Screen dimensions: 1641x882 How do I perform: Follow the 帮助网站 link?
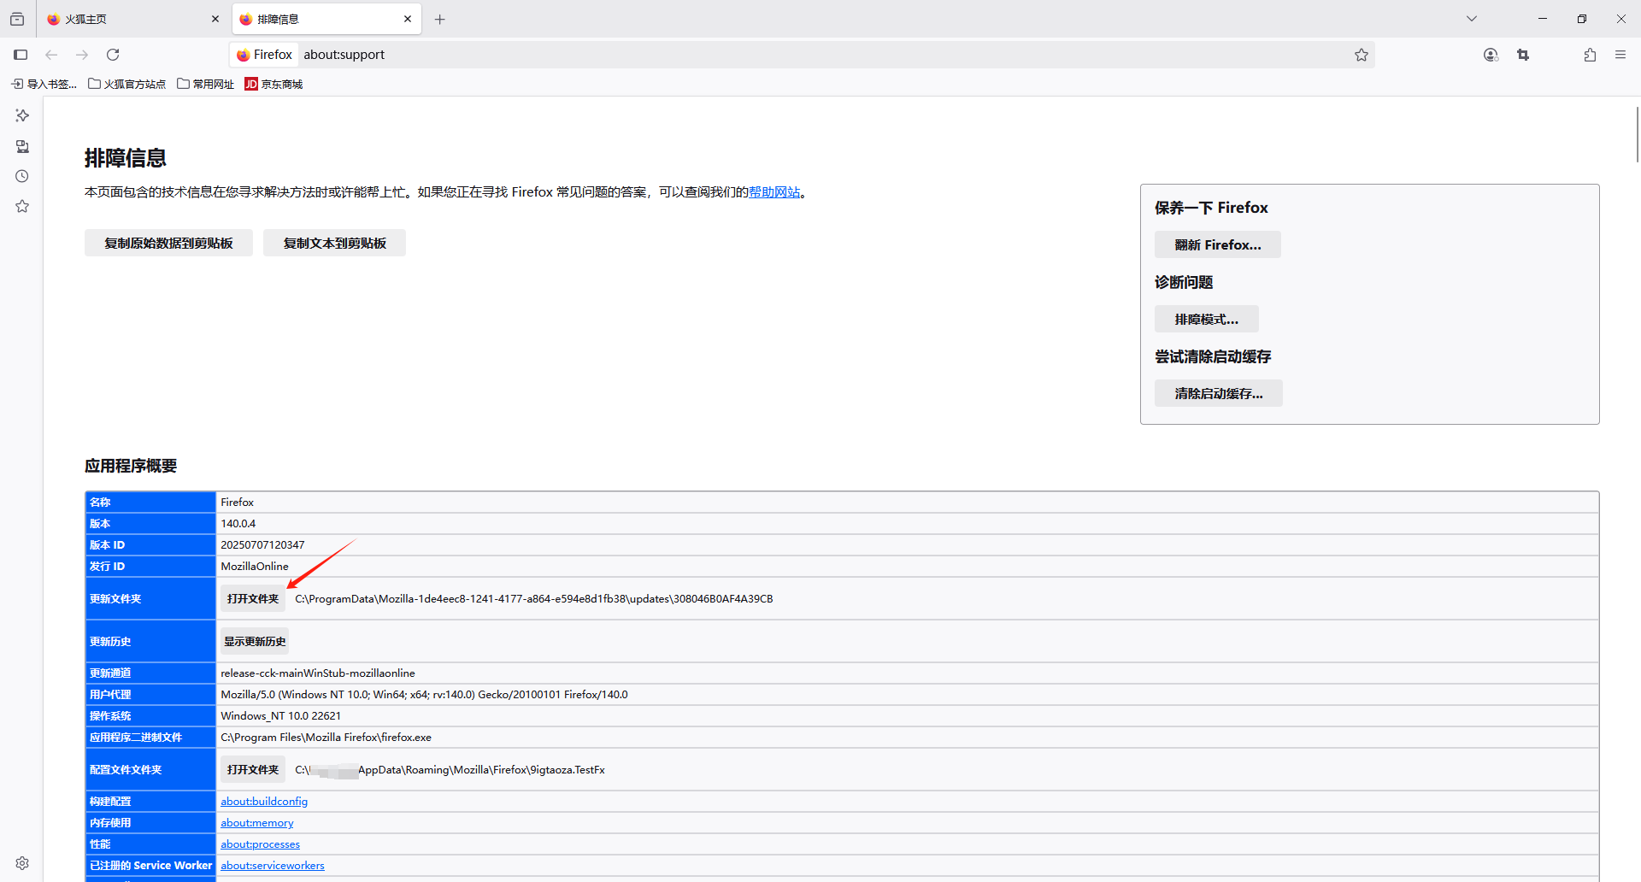pyautogui.click(x=774, y=192)
